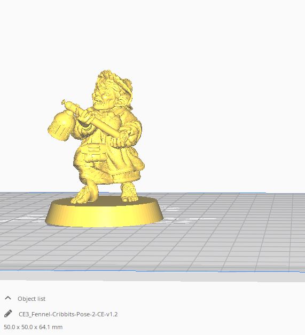
Task: Click the hanging jug held by figure
Action: click(x=61, y=128)
